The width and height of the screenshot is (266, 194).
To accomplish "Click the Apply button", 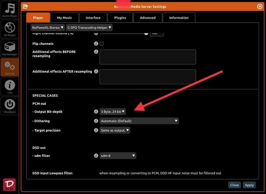I will tap(249, 185).
